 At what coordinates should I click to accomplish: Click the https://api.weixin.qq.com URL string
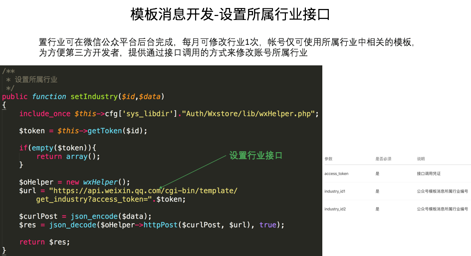[x=143, y=191]
